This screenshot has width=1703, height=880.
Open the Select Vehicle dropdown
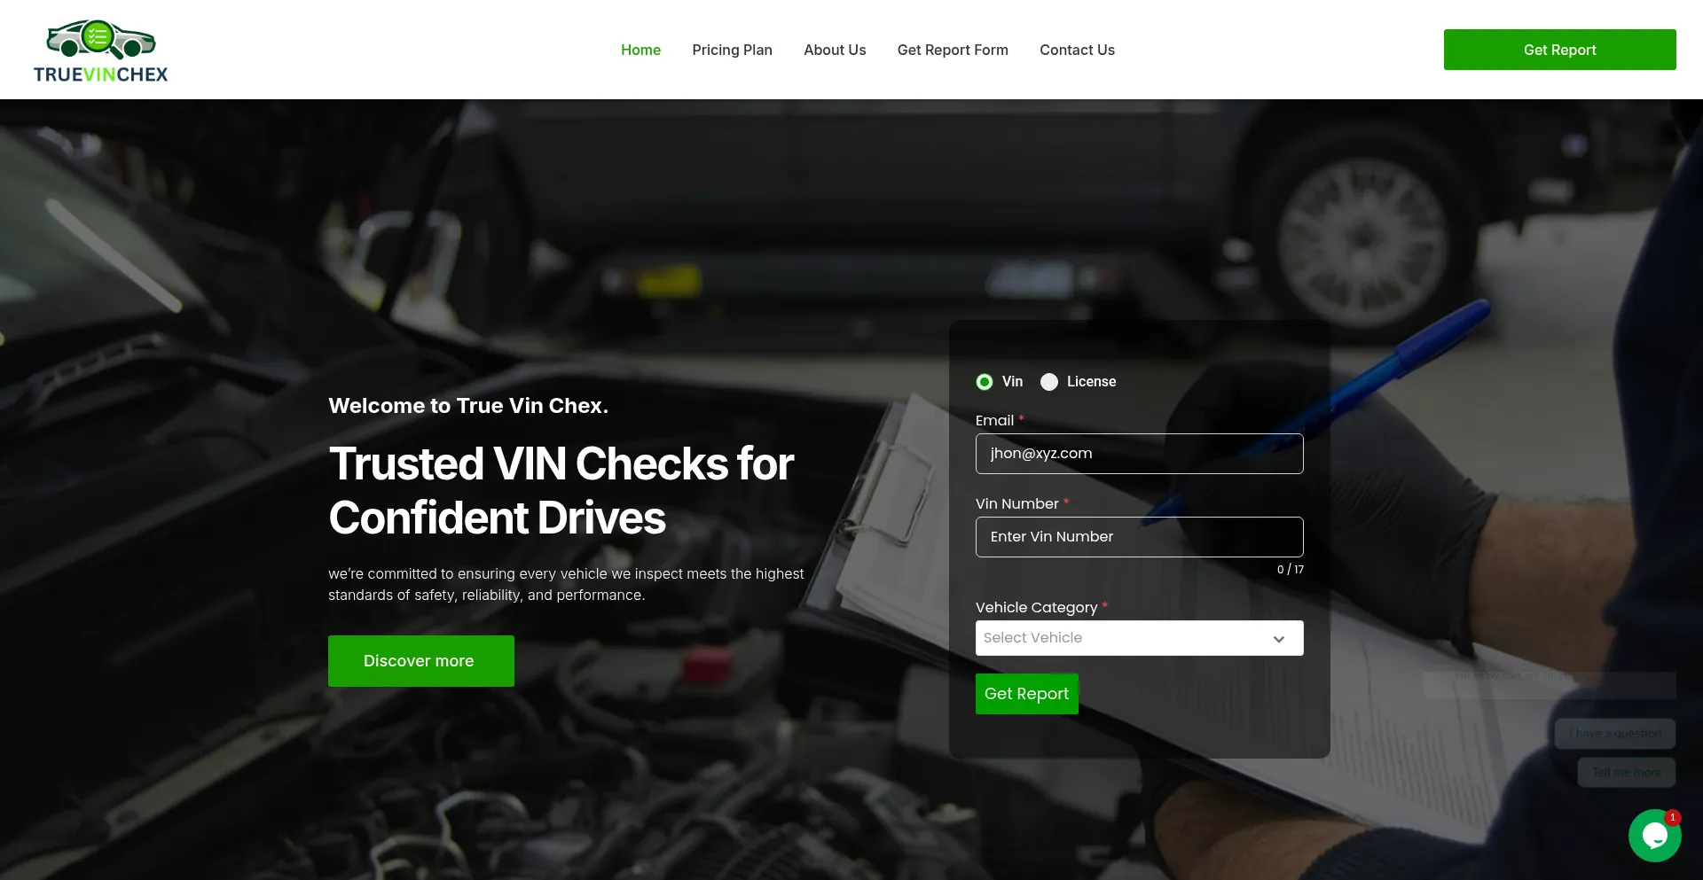tap(1125, 638)
